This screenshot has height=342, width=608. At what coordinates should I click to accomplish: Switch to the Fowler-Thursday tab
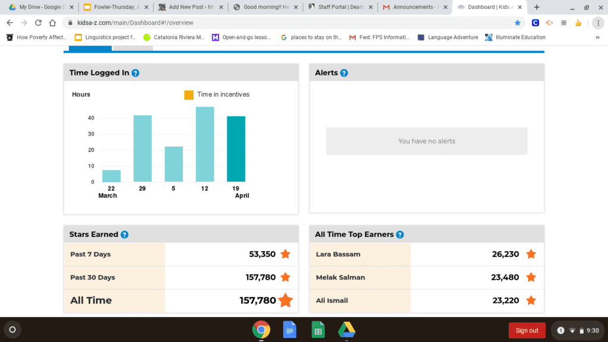115,7
